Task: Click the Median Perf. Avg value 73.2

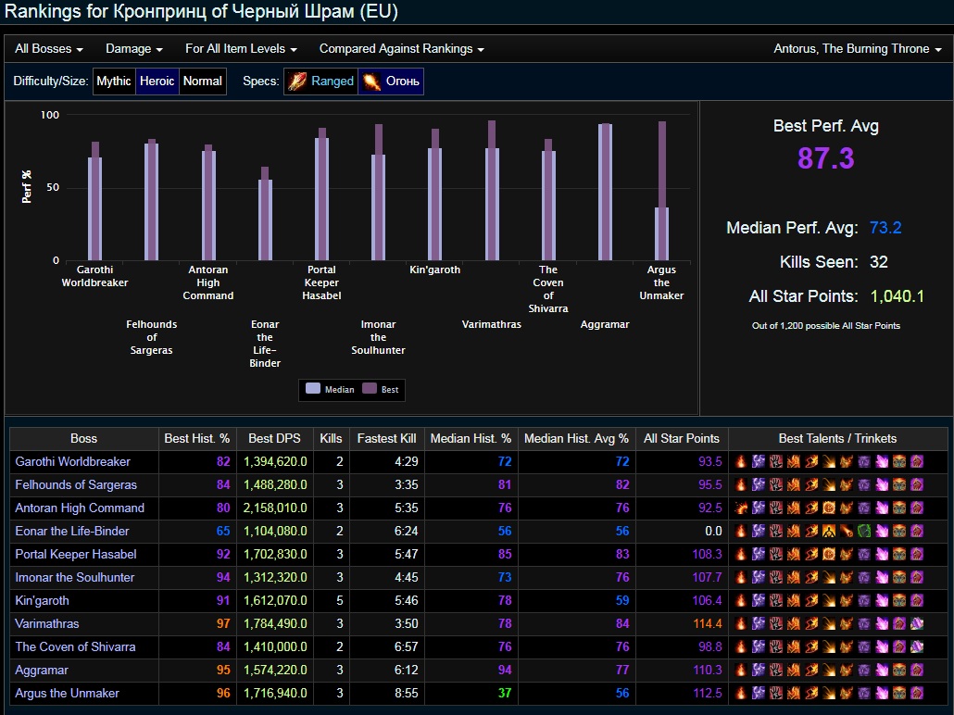Action: click(885, 228)
